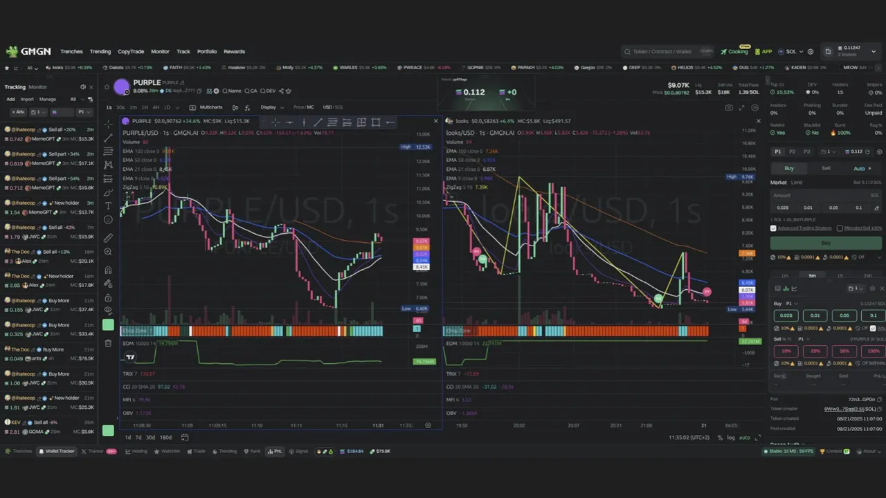Open the SOL chain selector
886x498 pixels.
[x=791, y=51]
